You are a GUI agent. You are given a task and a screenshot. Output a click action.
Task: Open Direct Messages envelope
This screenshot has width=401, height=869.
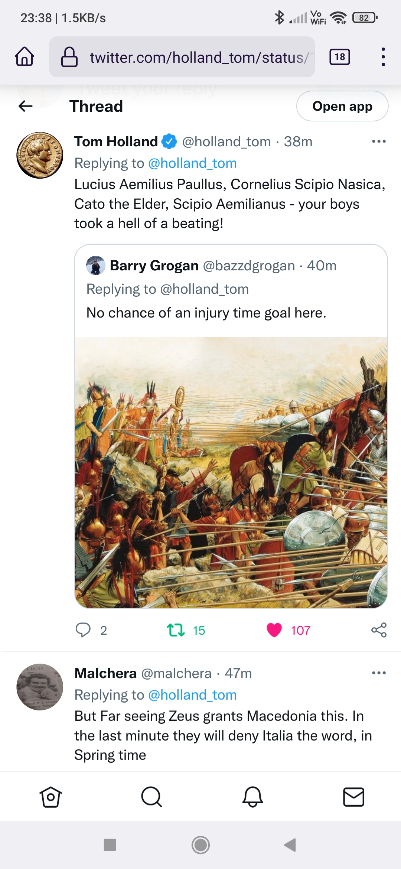click(353, 797)
